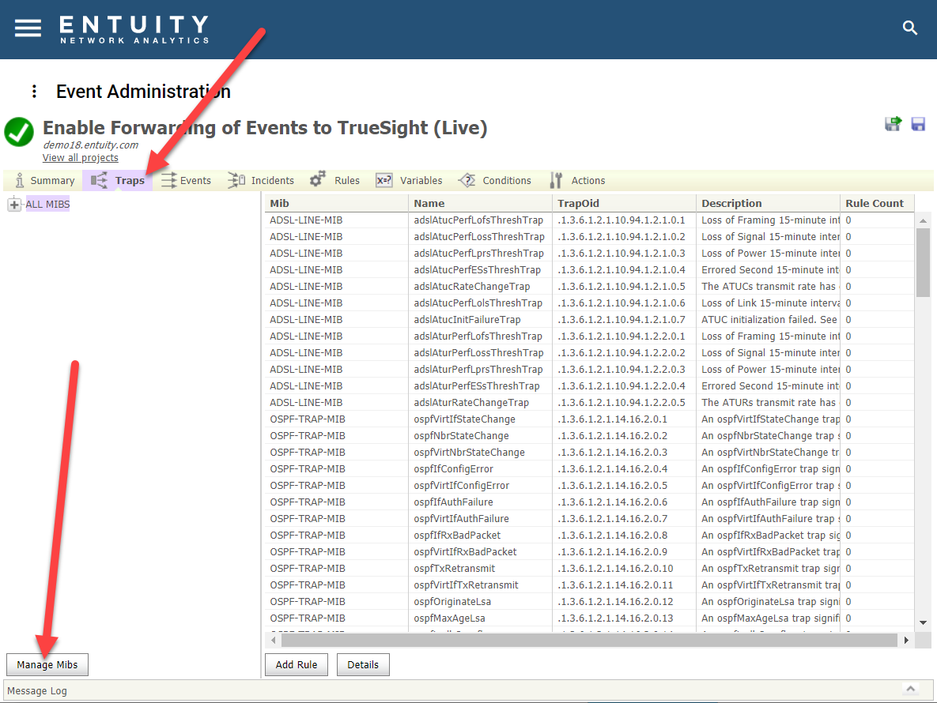The image size is (937, 703).
Task: Select the ospfOriginateLsa row
Action: [589, 602]
